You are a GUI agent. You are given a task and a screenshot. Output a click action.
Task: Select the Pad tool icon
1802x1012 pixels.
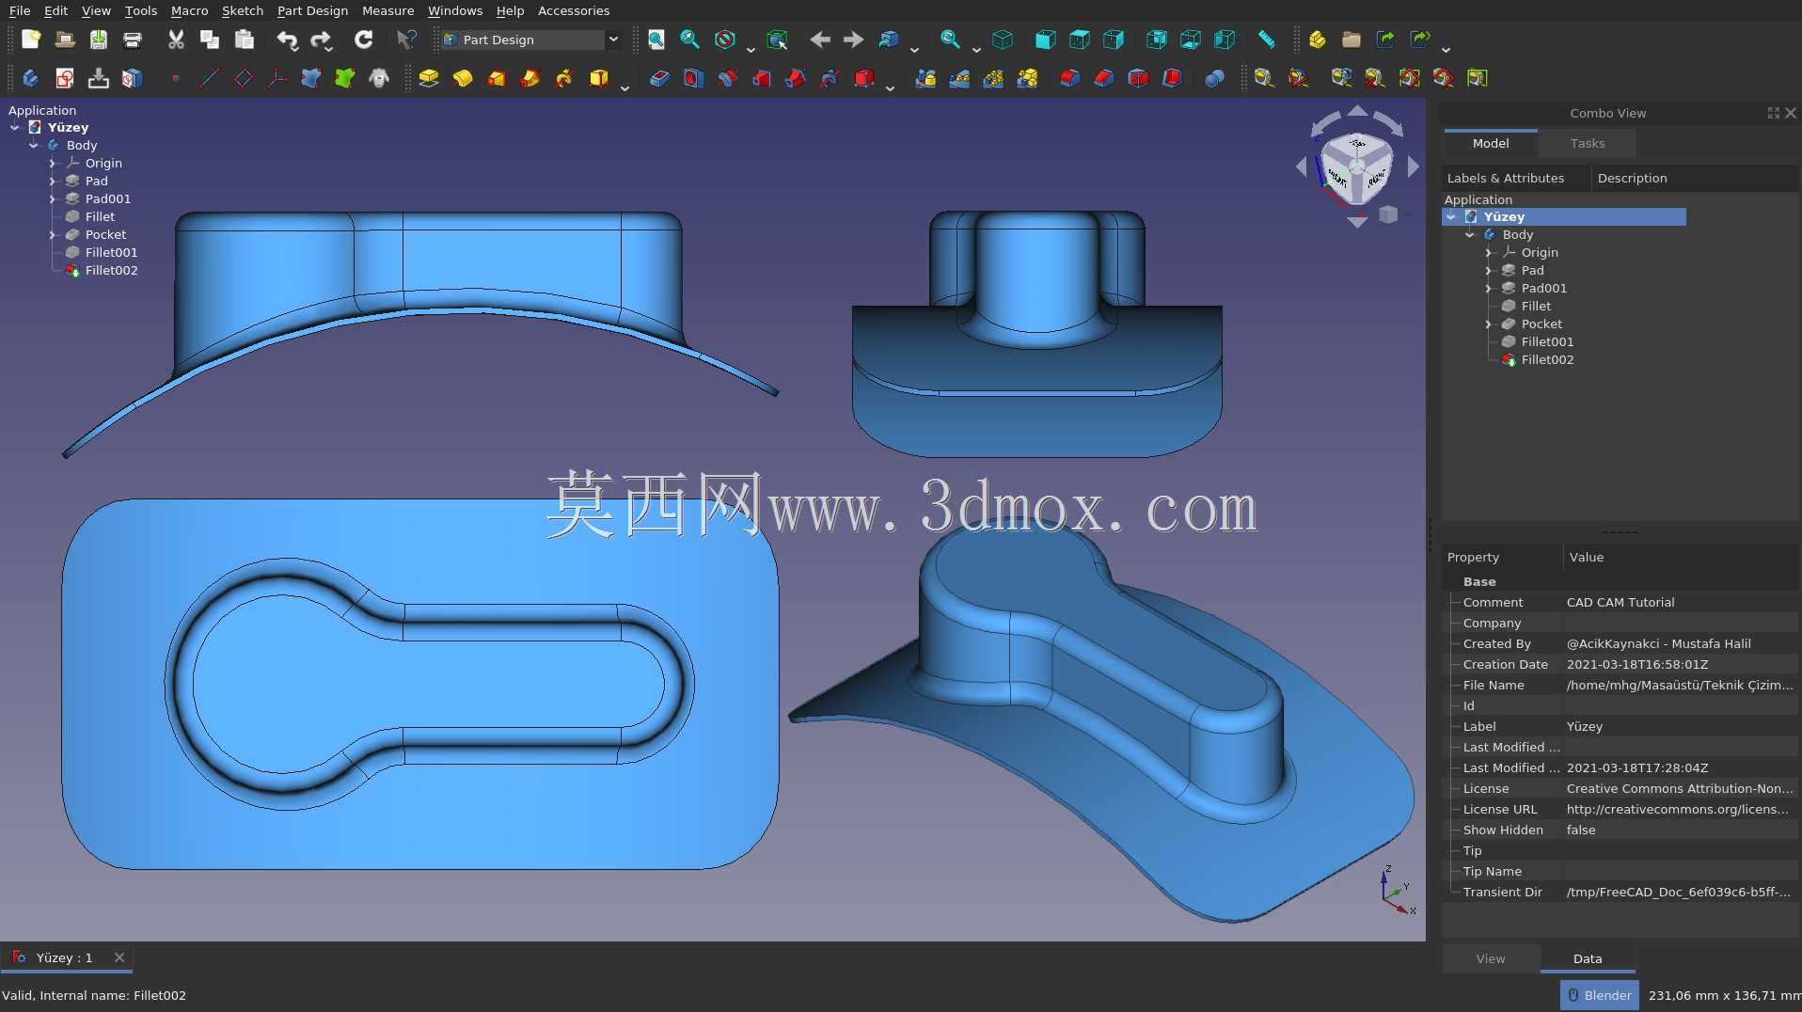pos(429,78)
